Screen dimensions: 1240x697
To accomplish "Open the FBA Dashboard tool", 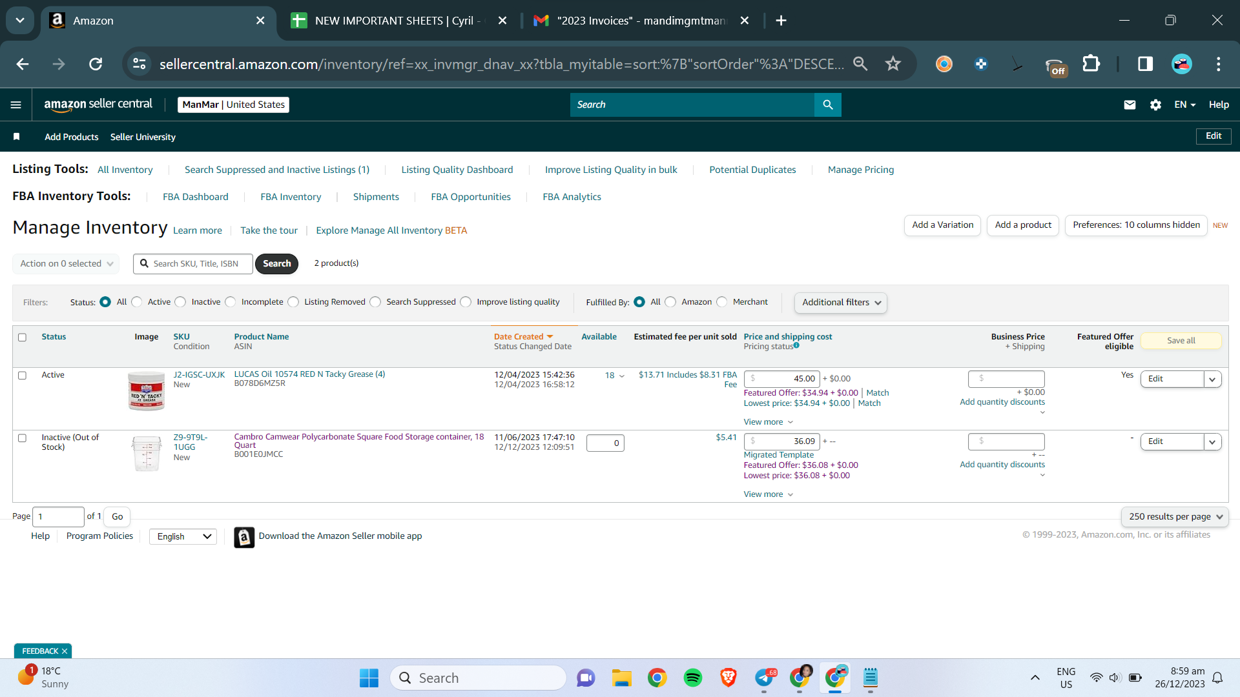I will point(196,197).
